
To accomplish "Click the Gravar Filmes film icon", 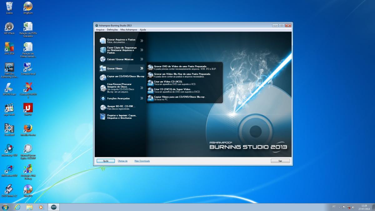I will pos(102,68).
